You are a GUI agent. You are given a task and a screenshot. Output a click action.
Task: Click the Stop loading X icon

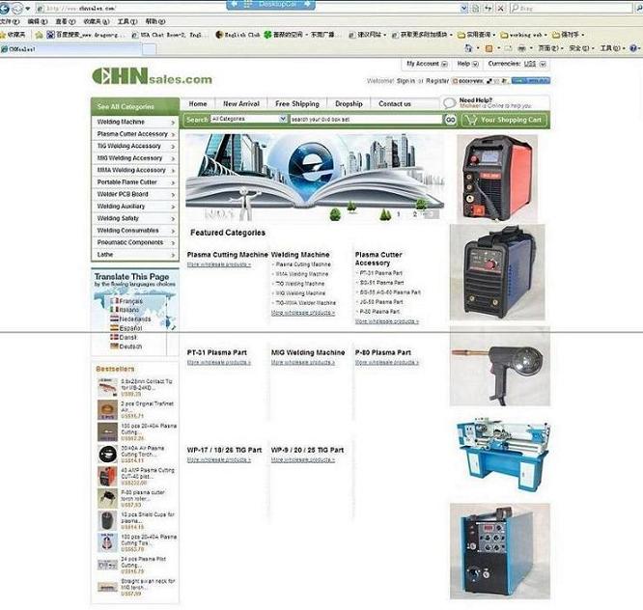pyautogui.click(x=501, y=8)
